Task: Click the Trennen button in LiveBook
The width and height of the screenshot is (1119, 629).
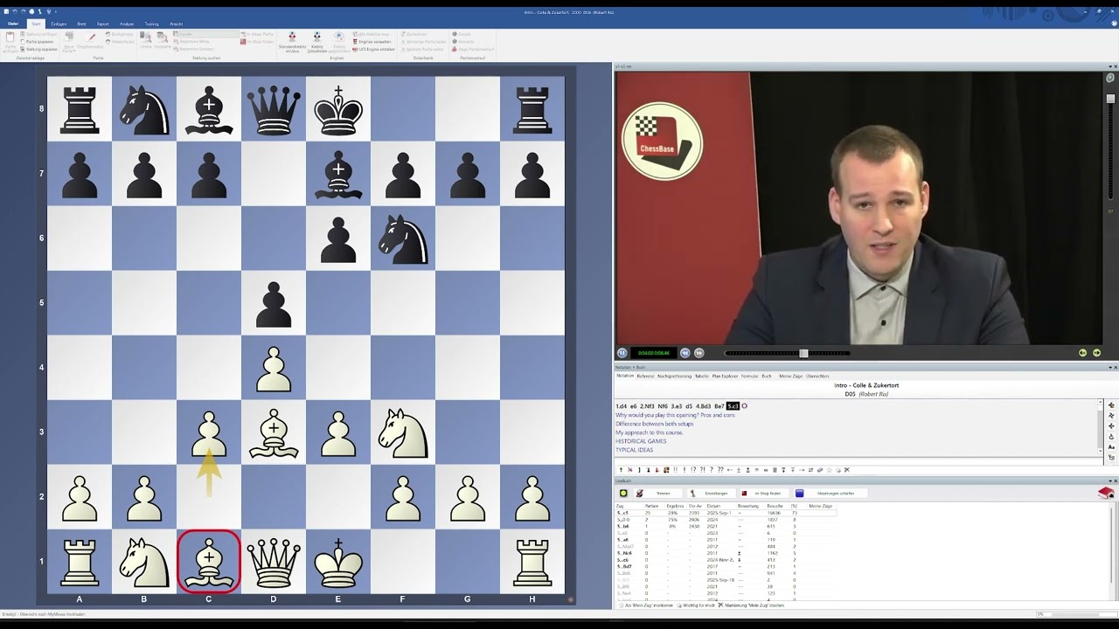Action: 657,493
